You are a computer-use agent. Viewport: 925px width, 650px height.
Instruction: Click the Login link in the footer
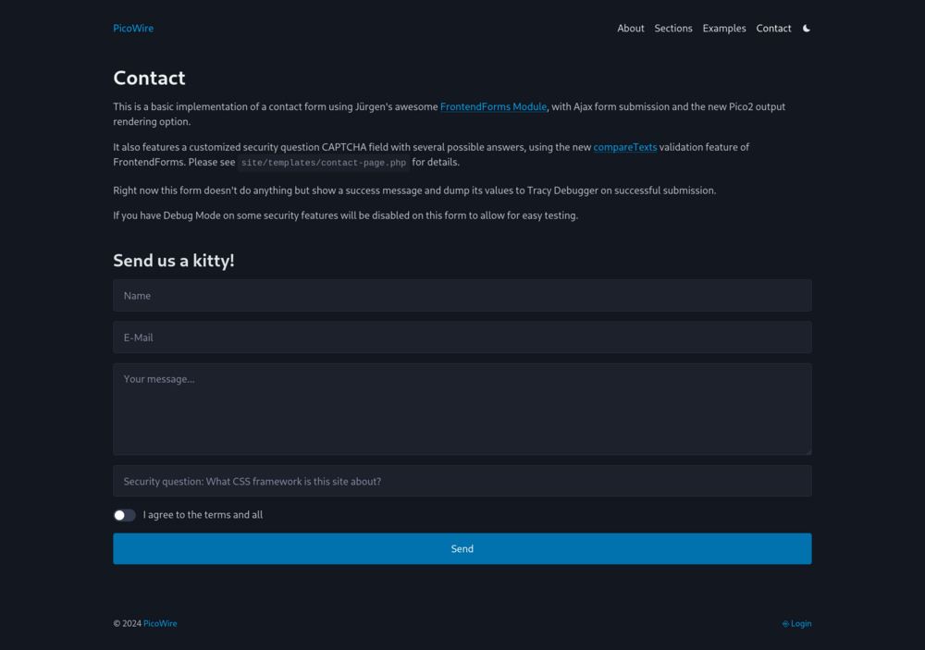pyautogui.click(x=801, y=623)
